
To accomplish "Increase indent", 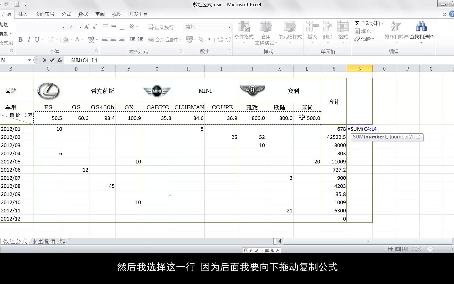I will pos(140,39).
